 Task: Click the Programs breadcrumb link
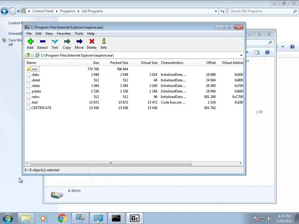coord(67,11)
